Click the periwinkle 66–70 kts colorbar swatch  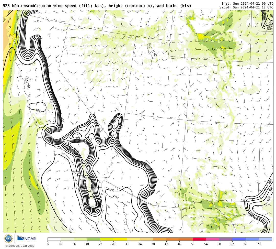click(252, 239)
